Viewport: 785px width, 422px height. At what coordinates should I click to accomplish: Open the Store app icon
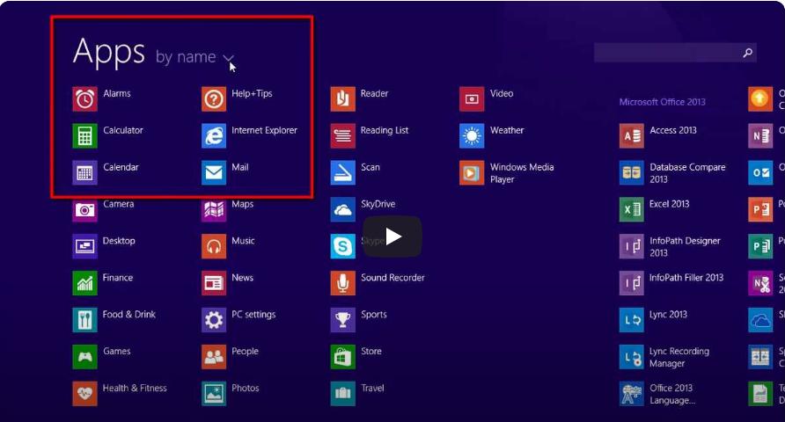coord(343,356)
